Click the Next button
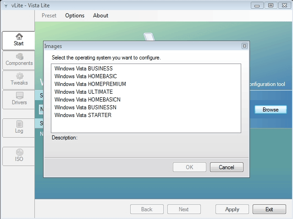Viewport: 293px width, 219px height. (184, 209)
